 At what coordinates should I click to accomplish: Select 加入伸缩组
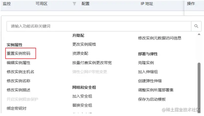(x=148, y=72)
